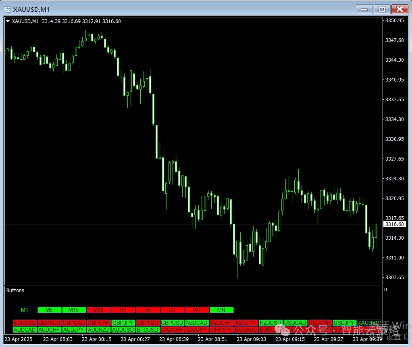This screenshot has height=347, width=412.
Task: Load the EURUSD symbol button
Action: (x=25, y=323)
